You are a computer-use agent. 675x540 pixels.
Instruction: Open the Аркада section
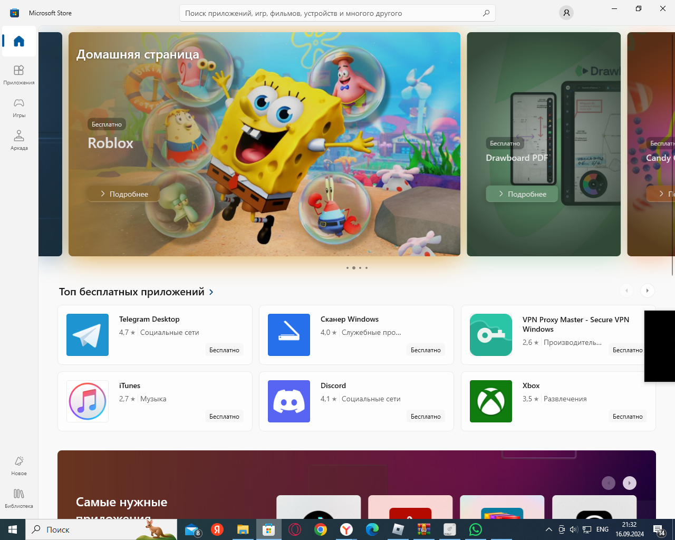point(19,140)
